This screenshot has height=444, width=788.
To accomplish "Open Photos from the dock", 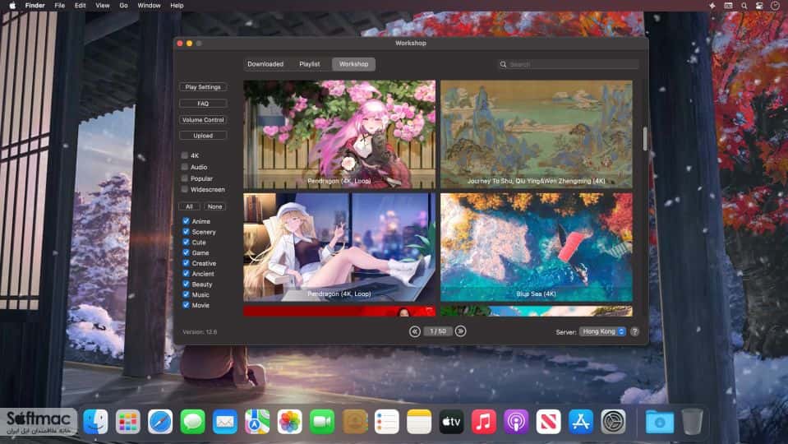I will [289, 421].
